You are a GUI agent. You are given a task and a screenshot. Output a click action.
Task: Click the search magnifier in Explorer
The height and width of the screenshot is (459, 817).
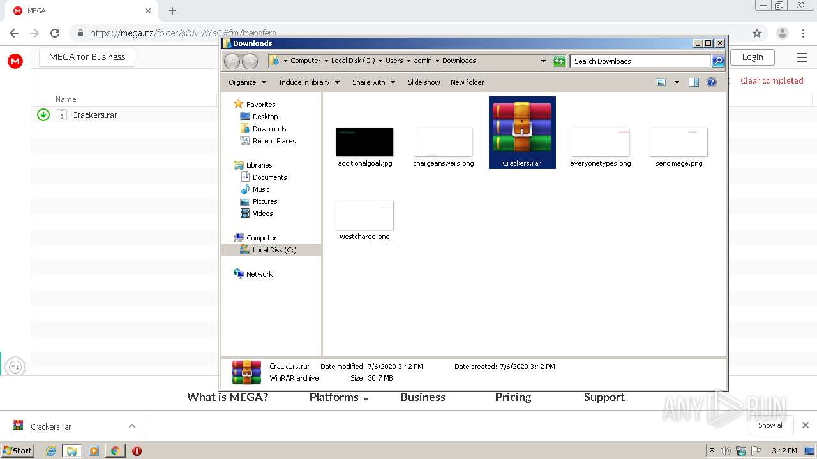point(718,61)
